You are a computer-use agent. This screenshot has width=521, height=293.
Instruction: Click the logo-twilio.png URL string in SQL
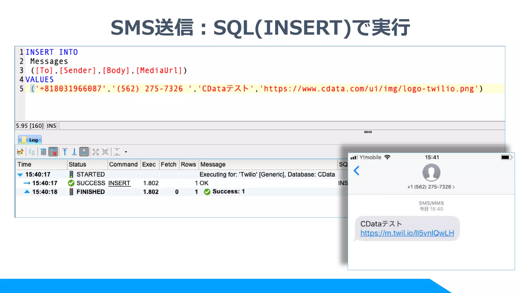point(369,89)
